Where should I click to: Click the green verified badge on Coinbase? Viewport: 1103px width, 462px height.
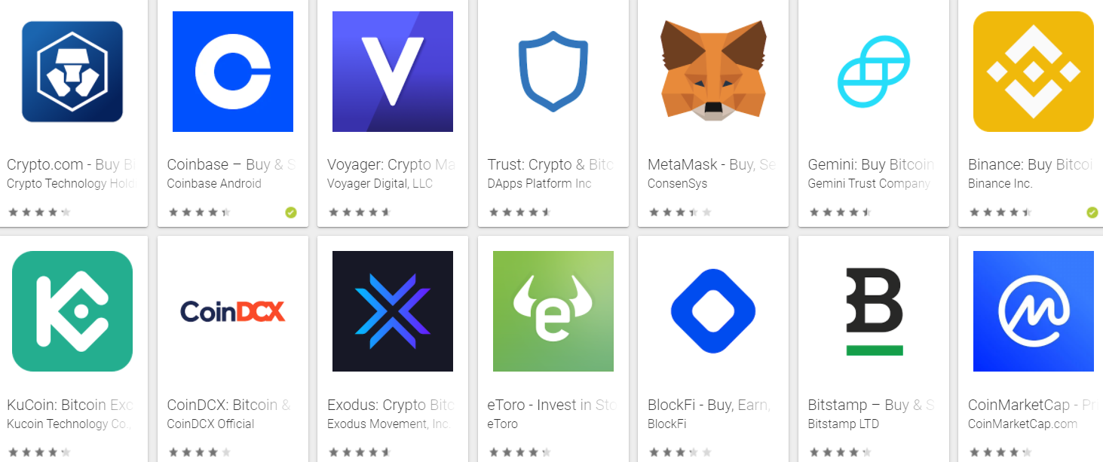coord(291,213)
